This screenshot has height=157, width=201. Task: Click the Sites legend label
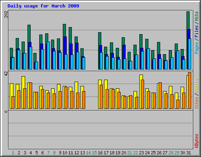click(196, 103)
